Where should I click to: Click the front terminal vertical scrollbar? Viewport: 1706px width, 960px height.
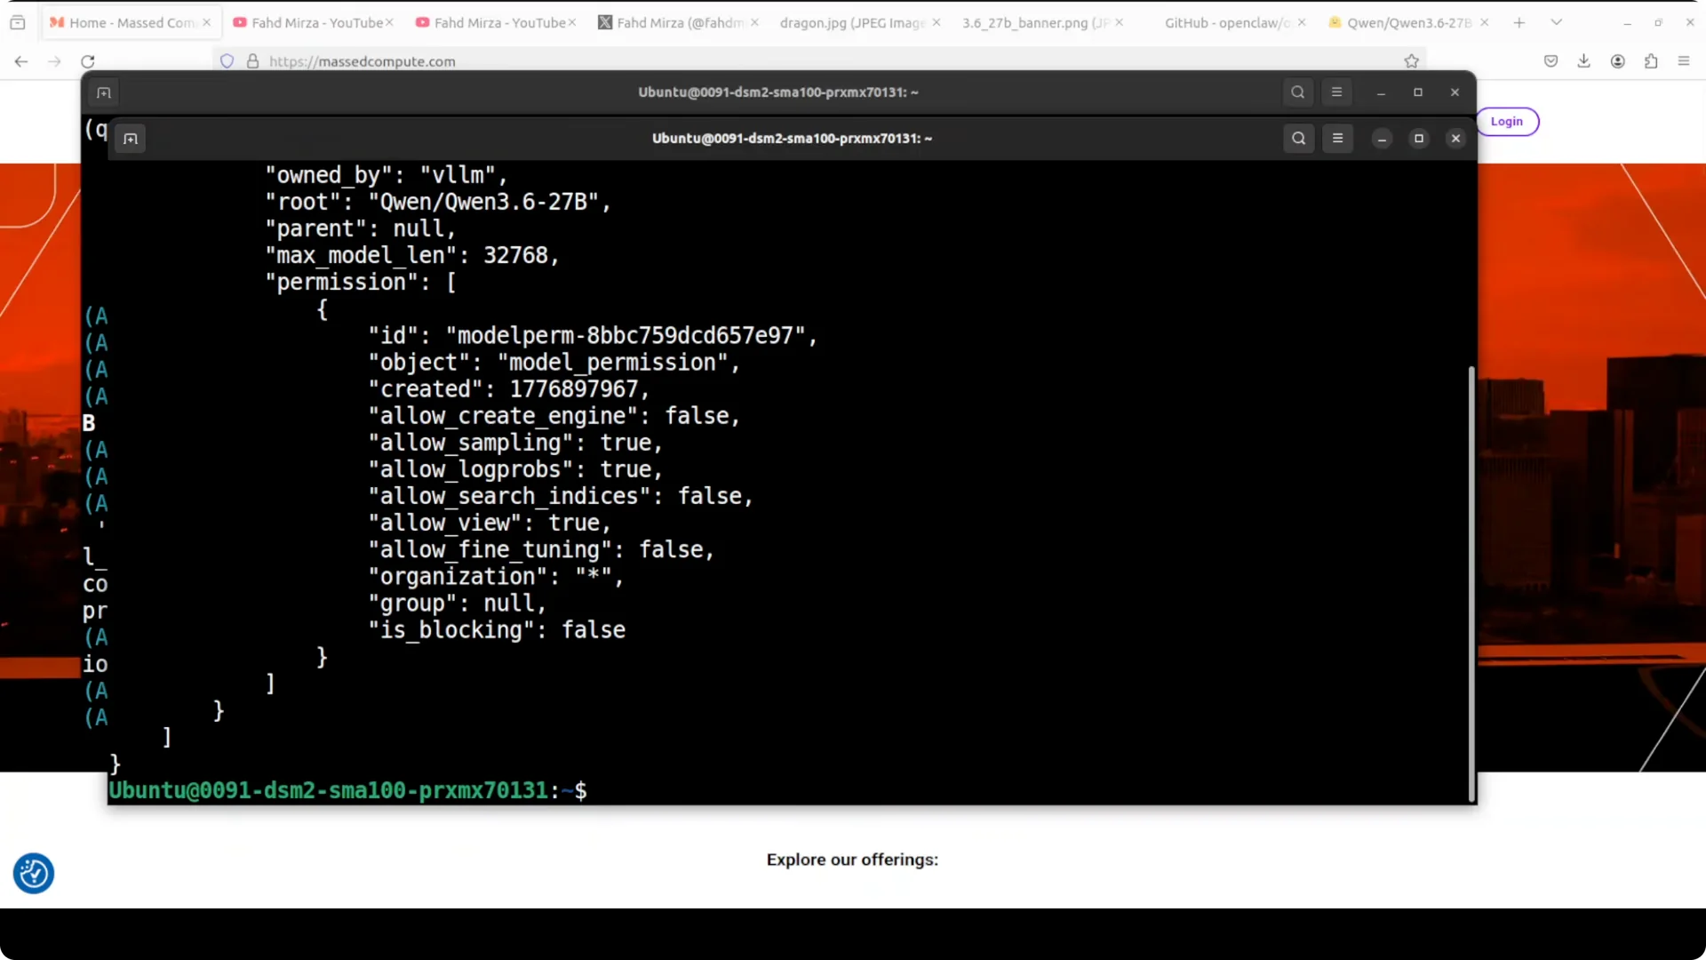click(x=1471, y=582)
